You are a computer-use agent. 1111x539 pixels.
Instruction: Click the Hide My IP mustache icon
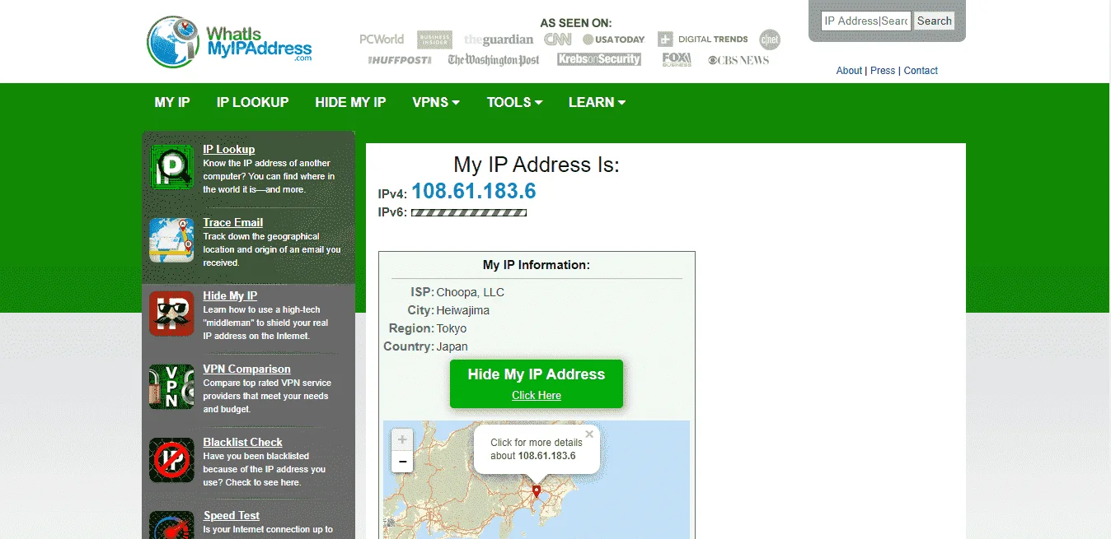pos(171,314)
